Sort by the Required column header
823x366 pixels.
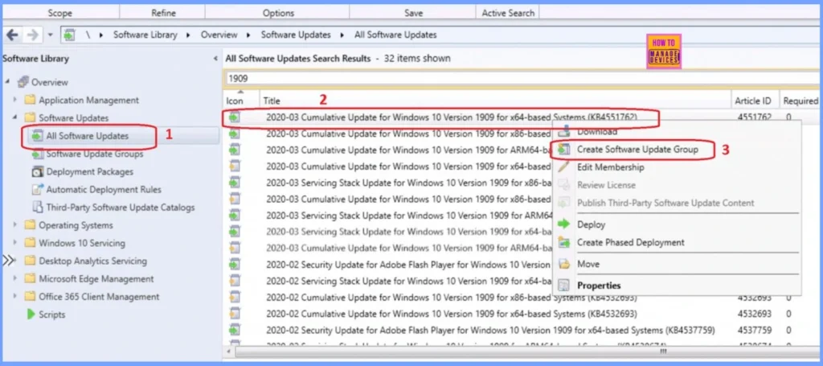tap(800, 101)
